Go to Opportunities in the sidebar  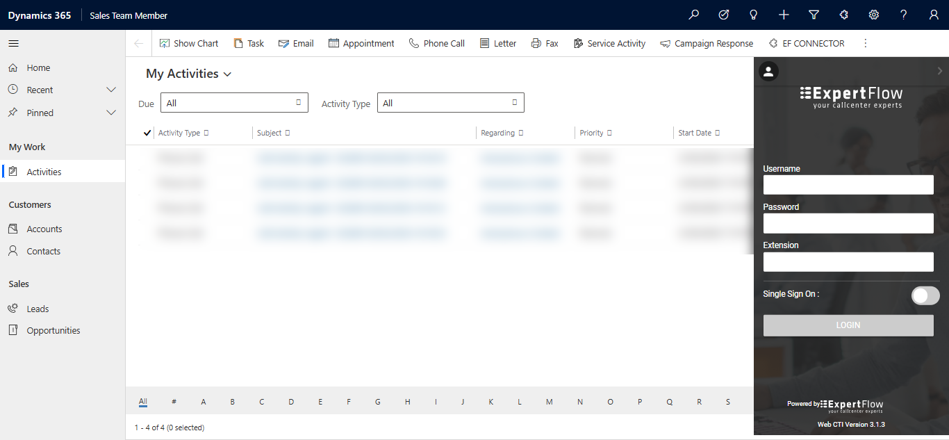coord(53,330)
